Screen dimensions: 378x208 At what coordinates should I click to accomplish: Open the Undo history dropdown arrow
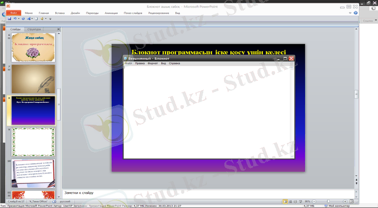pos(18,19)
